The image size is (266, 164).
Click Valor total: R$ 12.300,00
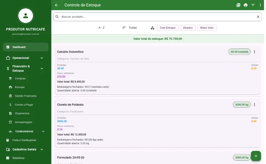coord(71,134)
